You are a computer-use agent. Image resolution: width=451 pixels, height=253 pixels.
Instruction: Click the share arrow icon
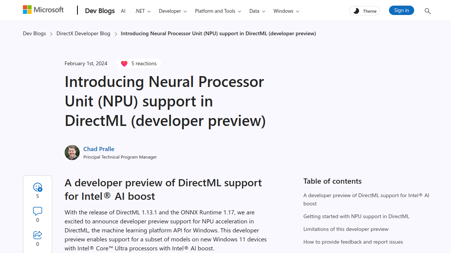point(38,235)
